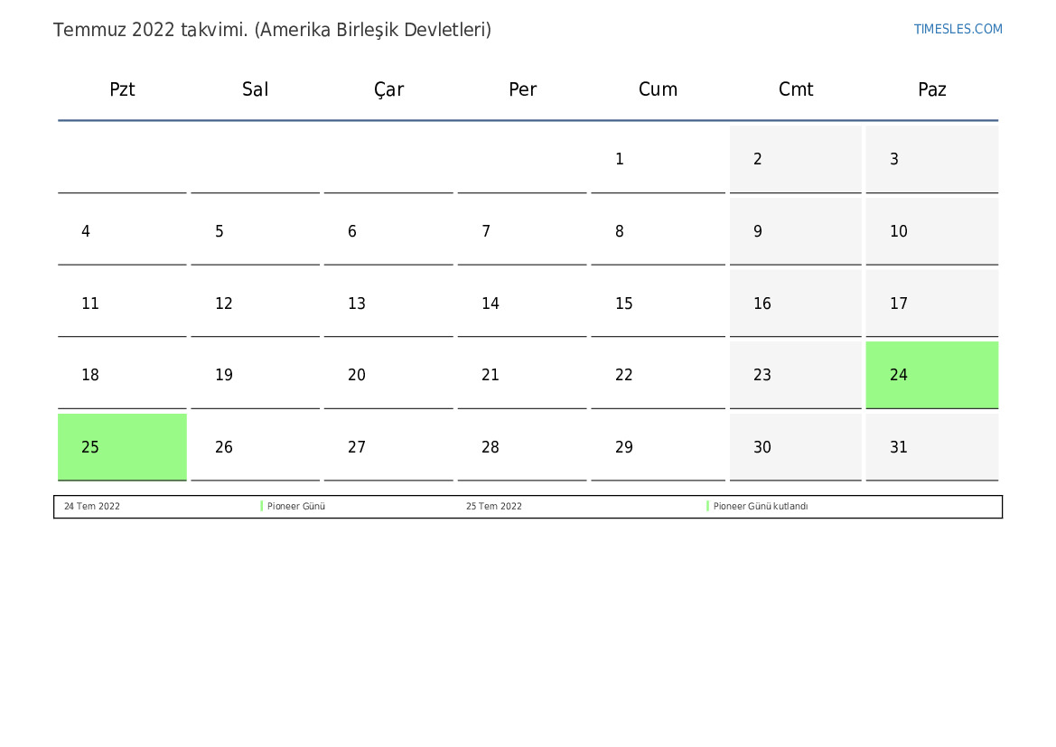Click green swatch beside Pioneer Günü
This screenshot has height=747, width=1056.
tap(262, 507)
